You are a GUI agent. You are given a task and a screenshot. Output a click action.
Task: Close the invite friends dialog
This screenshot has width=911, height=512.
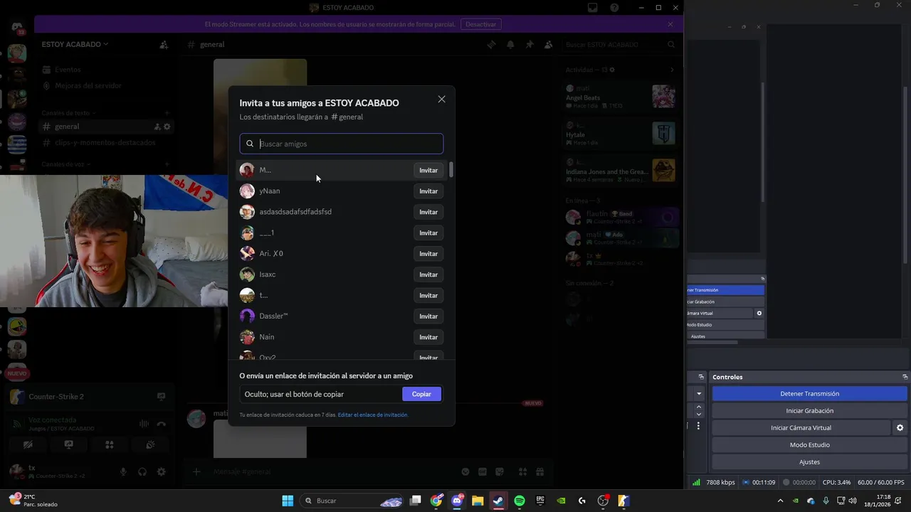[x=441, y=100]
